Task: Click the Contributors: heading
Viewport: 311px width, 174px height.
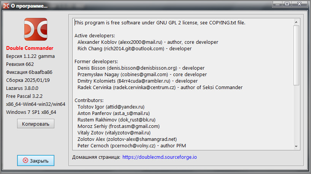Action: click(x=89, y=100)
